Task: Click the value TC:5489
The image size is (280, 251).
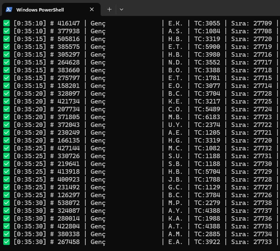Action: click(207, 109)
